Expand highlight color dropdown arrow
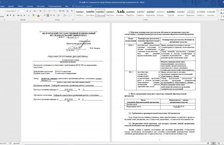The height and width of the screenshot is (145, 224). [x=36, y=15]
